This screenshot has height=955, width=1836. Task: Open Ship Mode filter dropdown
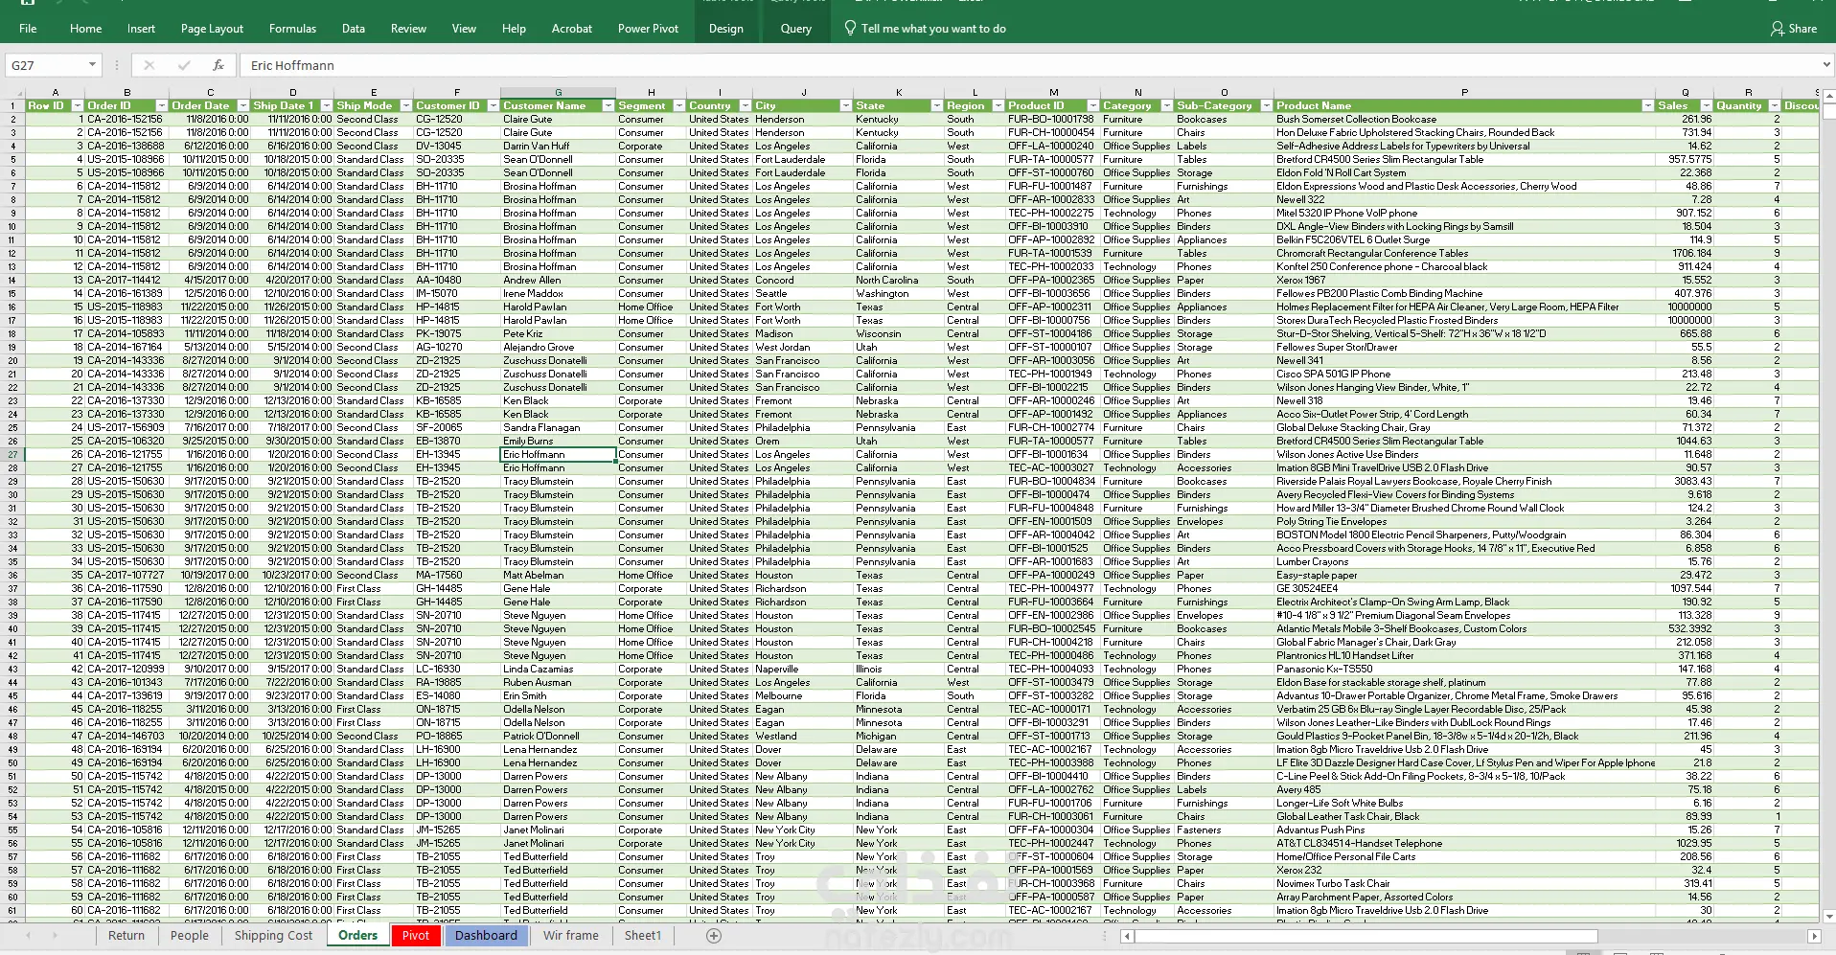[406, 105]
